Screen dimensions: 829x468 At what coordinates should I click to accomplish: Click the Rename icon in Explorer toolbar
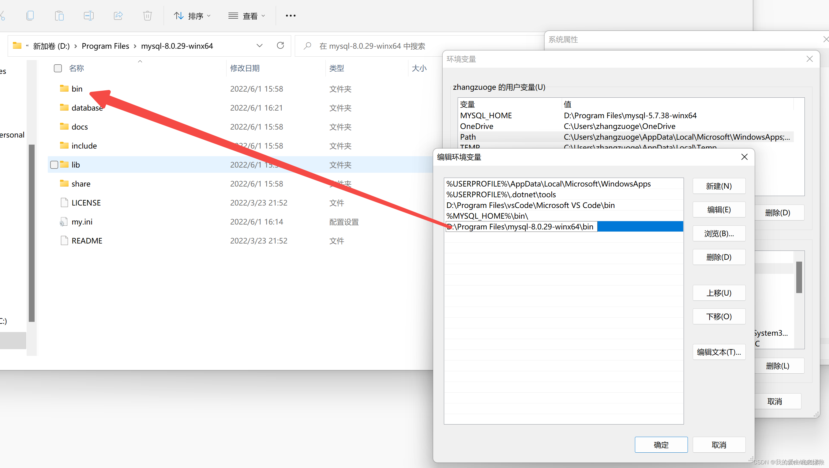click(88, 15)
